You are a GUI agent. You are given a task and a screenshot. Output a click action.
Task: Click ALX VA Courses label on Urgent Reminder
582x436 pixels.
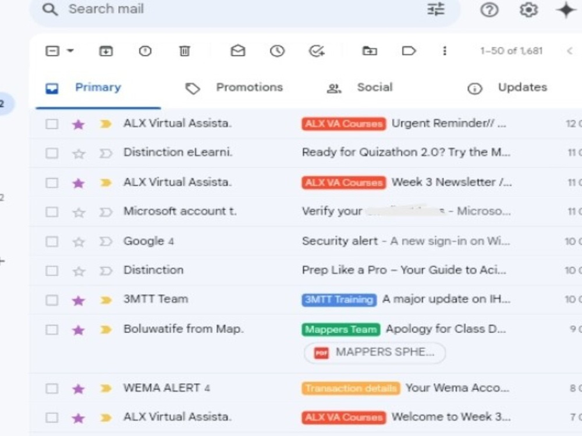pyautogui.click(x=344, y=123)
